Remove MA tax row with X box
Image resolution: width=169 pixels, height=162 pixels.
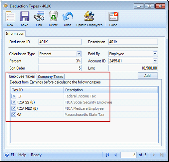pyautogui.click(x=14, y=115)
